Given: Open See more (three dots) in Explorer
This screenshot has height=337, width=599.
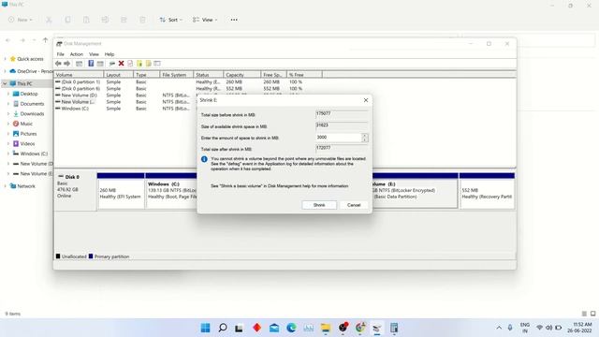Looking at the screenshot, I should (234, 20).
